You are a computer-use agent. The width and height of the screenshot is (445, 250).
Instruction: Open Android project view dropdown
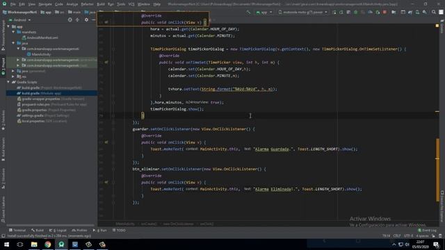click(x=19, y=20)
